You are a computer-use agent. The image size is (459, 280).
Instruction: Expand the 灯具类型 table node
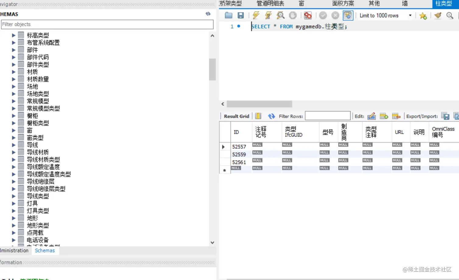coord(14,211)
